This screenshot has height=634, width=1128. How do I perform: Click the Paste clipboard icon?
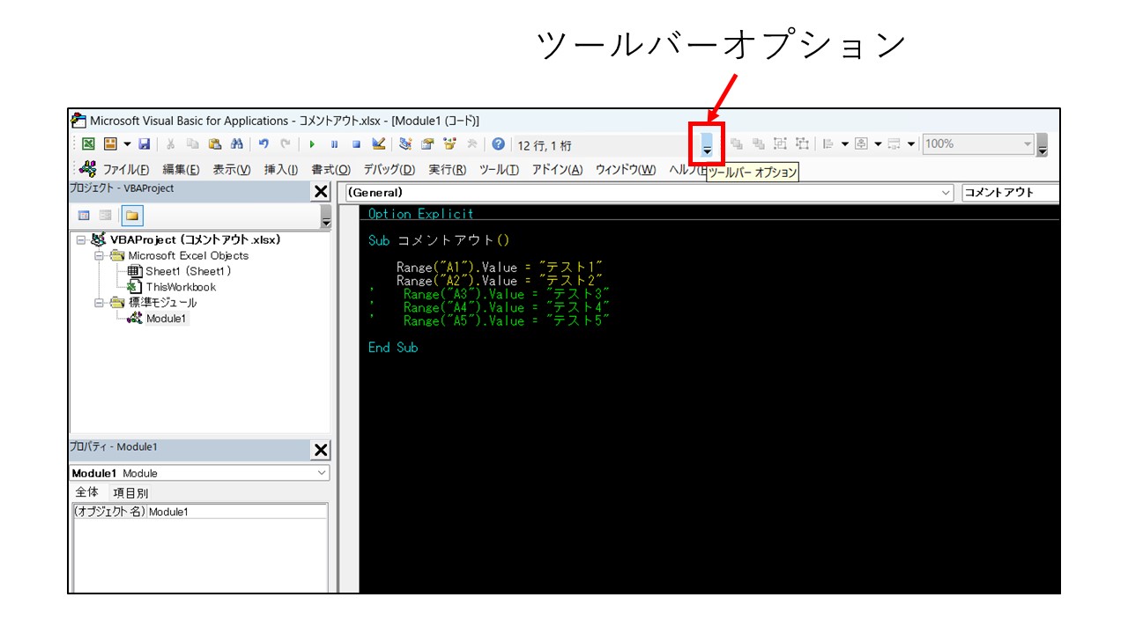coord(215,144)
